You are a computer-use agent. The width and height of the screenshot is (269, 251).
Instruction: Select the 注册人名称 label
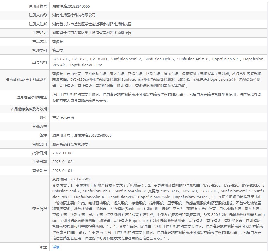(x=38, y=15)
